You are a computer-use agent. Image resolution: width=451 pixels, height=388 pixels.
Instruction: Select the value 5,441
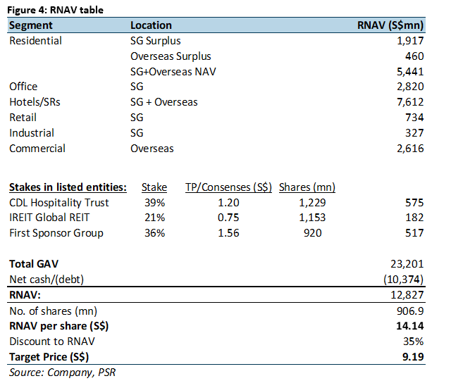coord(410,72)
